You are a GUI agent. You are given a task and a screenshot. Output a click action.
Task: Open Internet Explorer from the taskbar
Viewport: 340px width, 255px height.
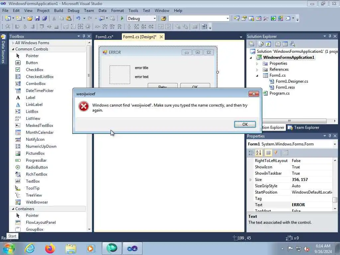(30, 248)
